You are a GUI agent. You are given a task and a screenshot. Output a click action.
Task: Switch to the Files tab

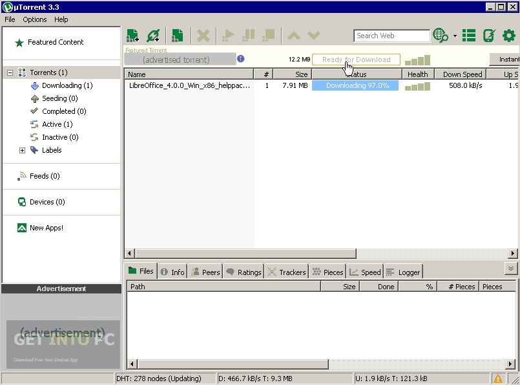[x=141, y=271]
